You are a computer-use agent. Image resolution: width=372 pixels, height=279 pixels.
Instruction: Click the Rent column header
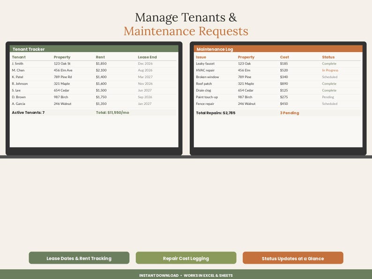point(100,57)
